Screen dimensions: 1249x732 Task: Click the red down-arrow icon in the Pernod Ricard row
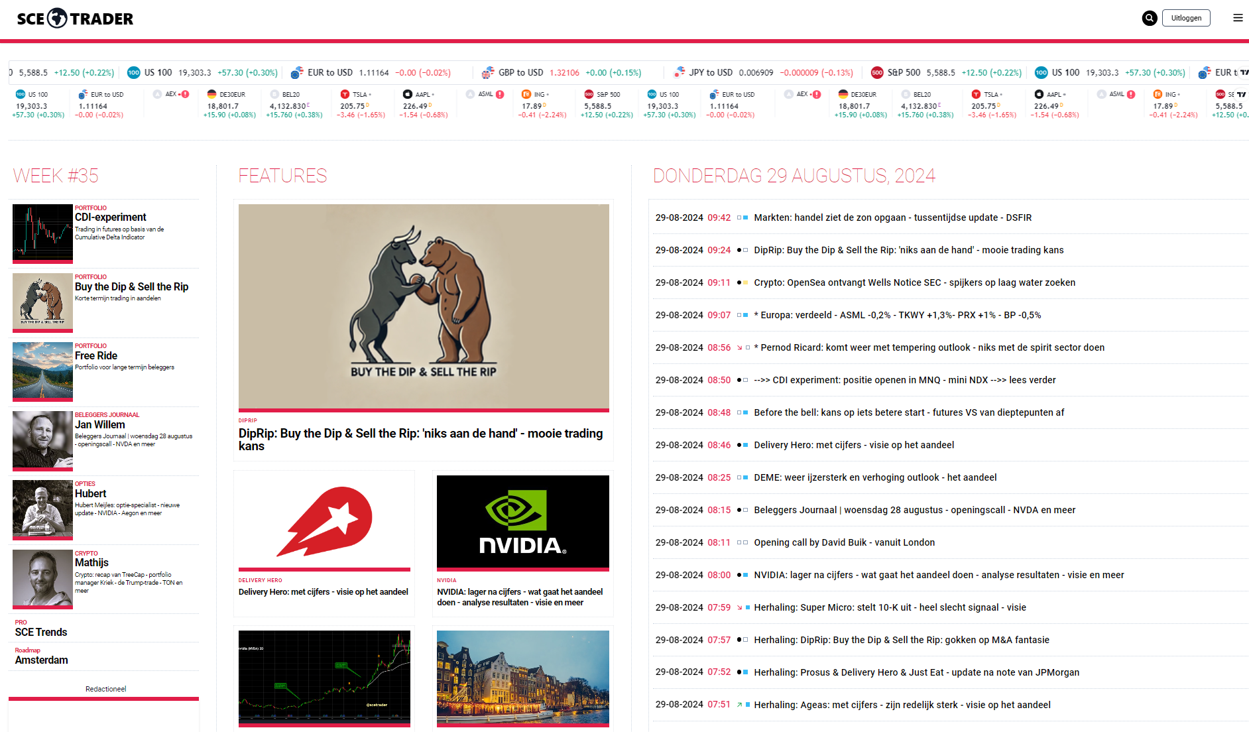pyautogui.click(x=739, y=347)
